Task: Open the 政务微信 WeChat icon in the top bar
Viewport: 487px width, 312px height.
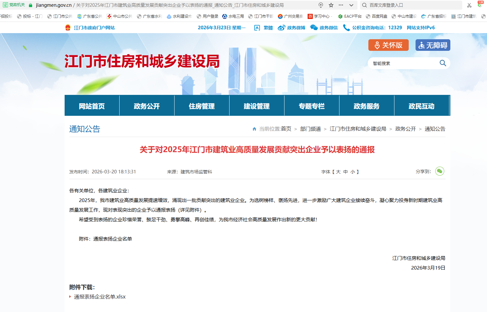Action: pos(314,28)
